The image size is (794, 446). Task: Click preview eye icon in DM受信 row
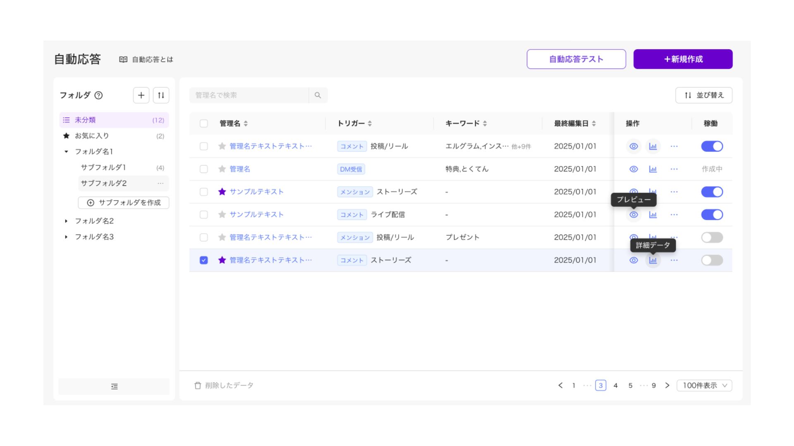[633, 169]
